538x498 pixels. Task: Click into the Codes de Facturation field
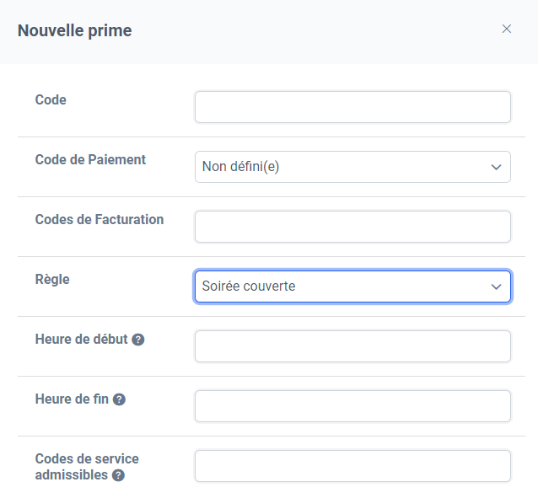tap(352, 227)
